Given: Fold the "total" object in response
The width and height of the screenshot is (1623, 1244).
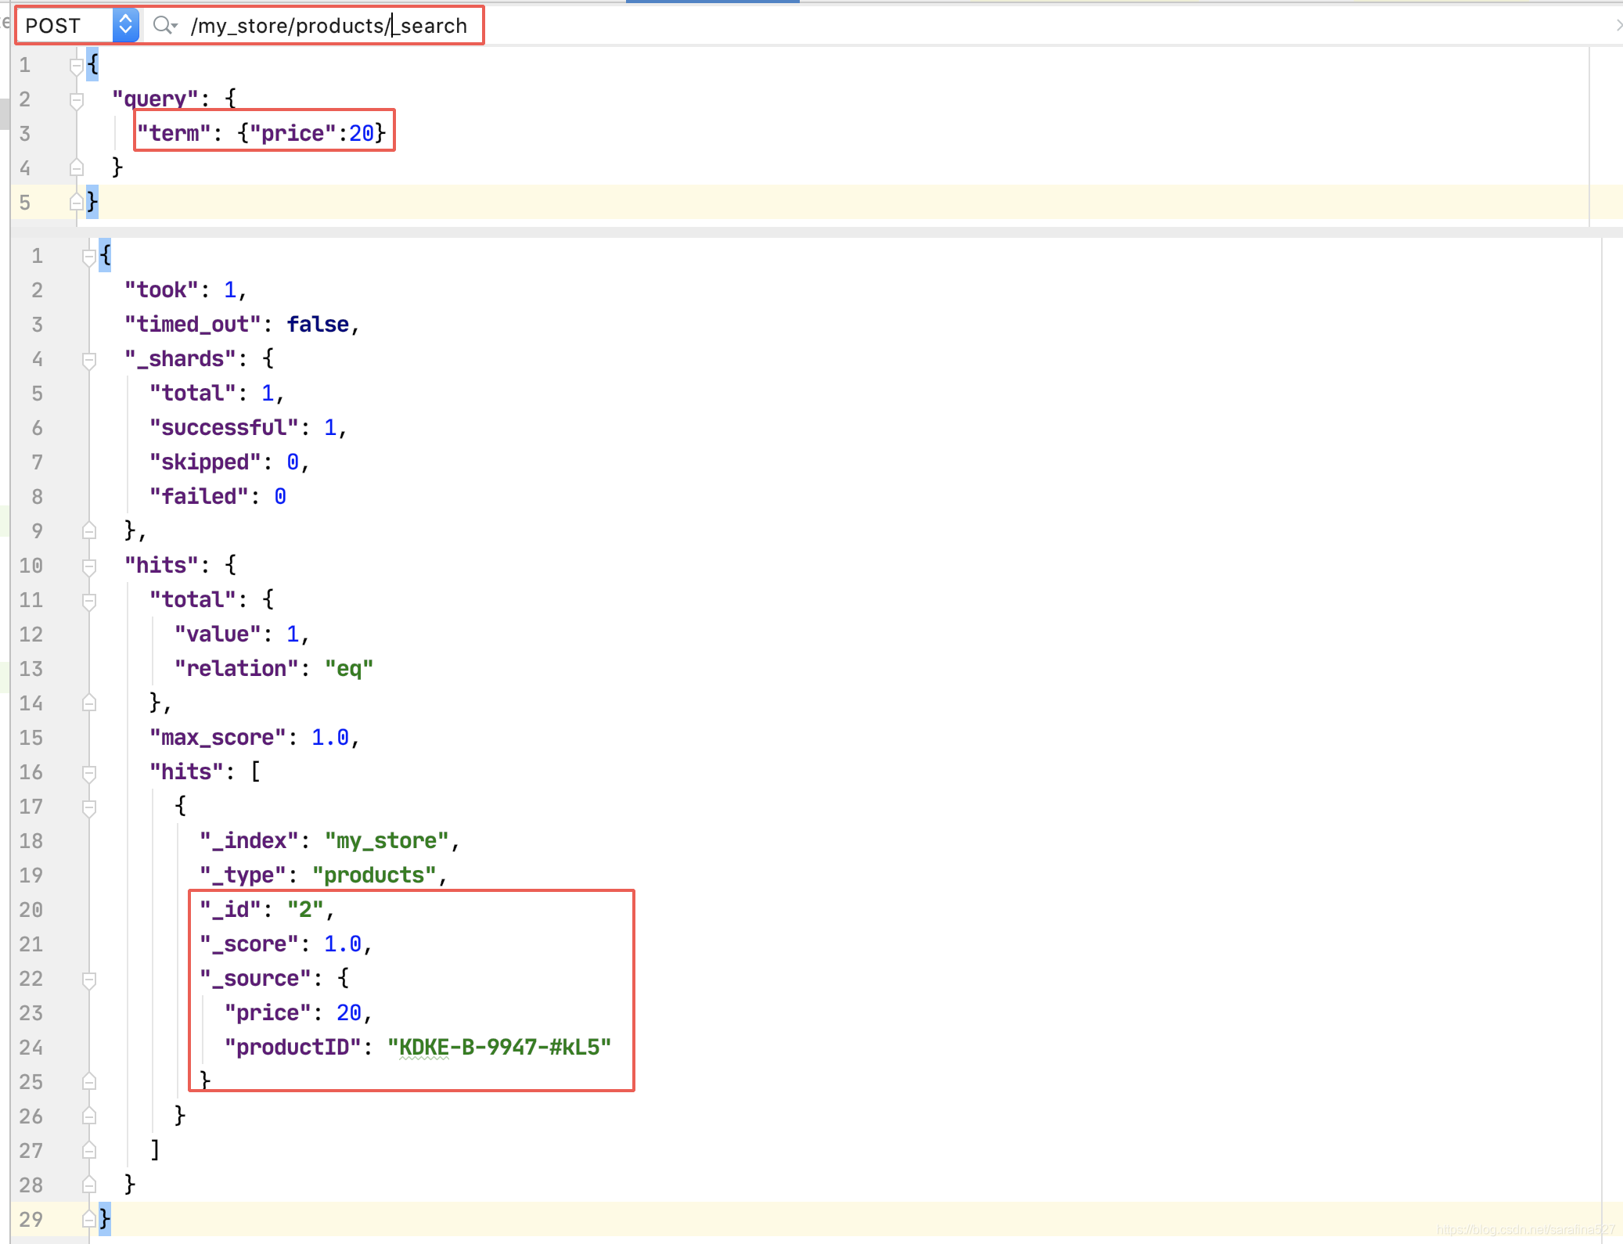Looking at the screenshot, I should [89, 600].
